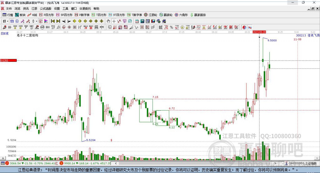Click the K线 toolbar button
Image resolution: width=320 pixels, height=173 pixels.
pos(32,15)
